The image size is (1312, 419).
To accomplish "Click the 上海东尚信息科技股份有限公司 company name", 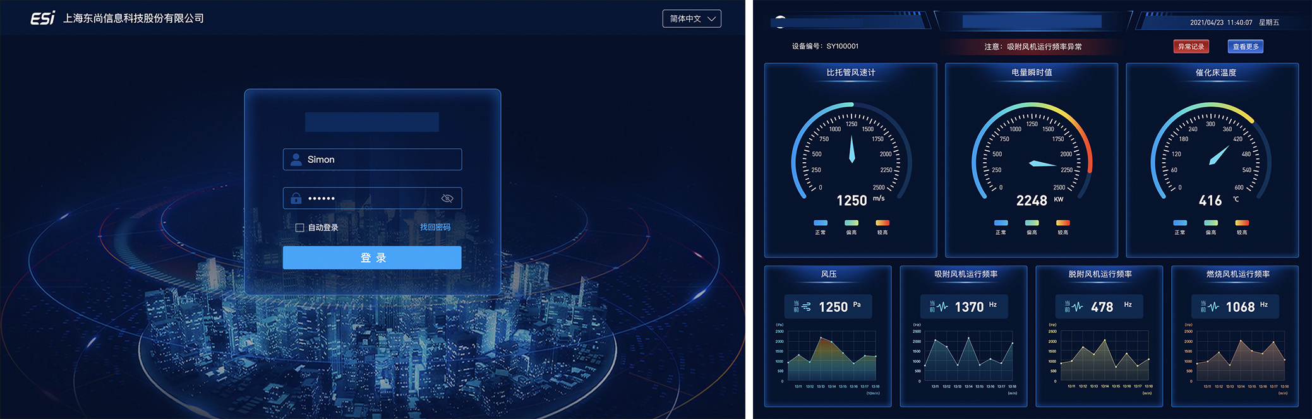I will click(133, 18).
